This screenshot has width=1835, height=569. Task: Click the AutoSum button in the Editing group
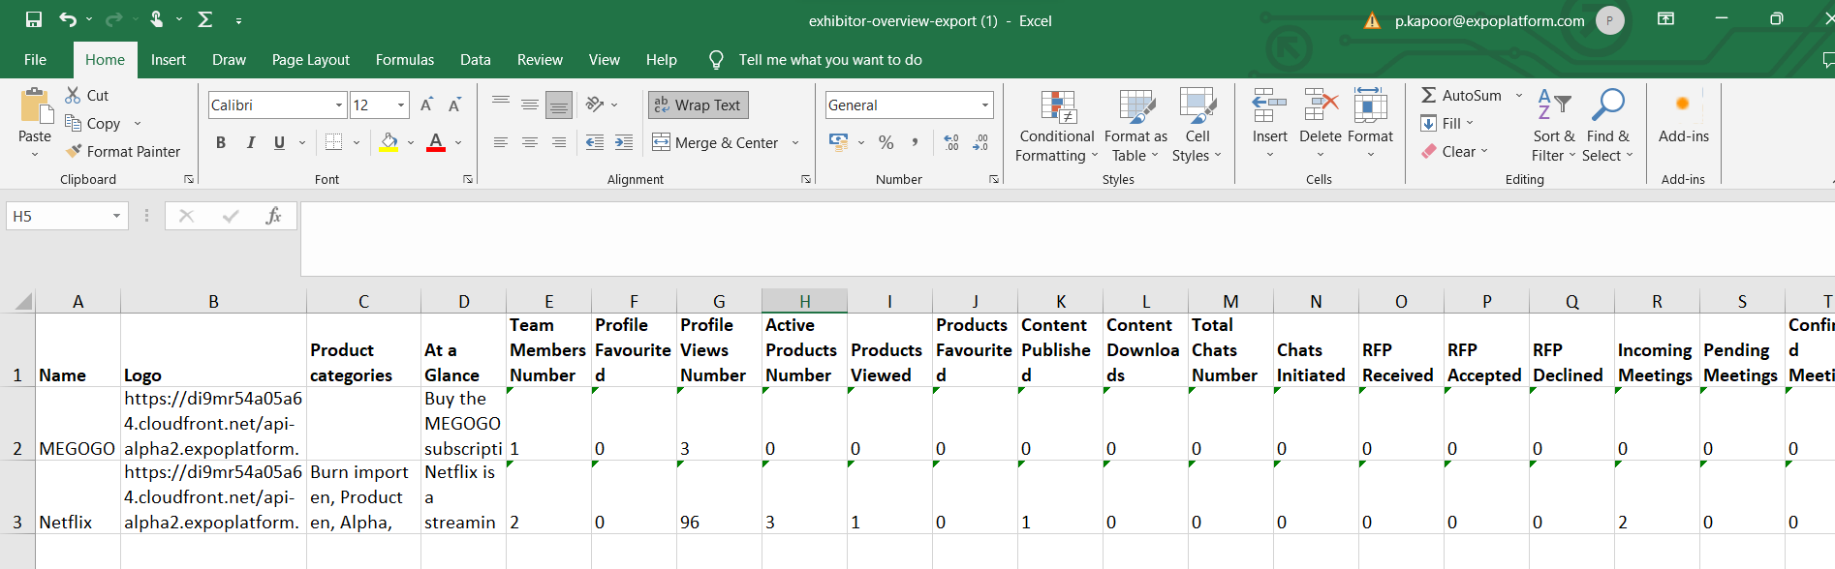(1461, 95)
